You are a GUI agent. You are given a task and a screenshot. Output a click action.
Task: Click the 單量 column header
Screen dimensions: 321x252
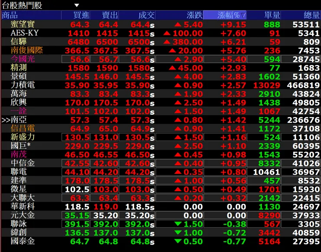[264, 15]
